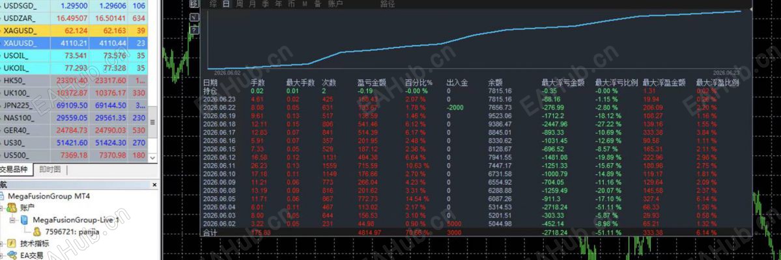Click the 2026.06.02 date row

point(477,224)
